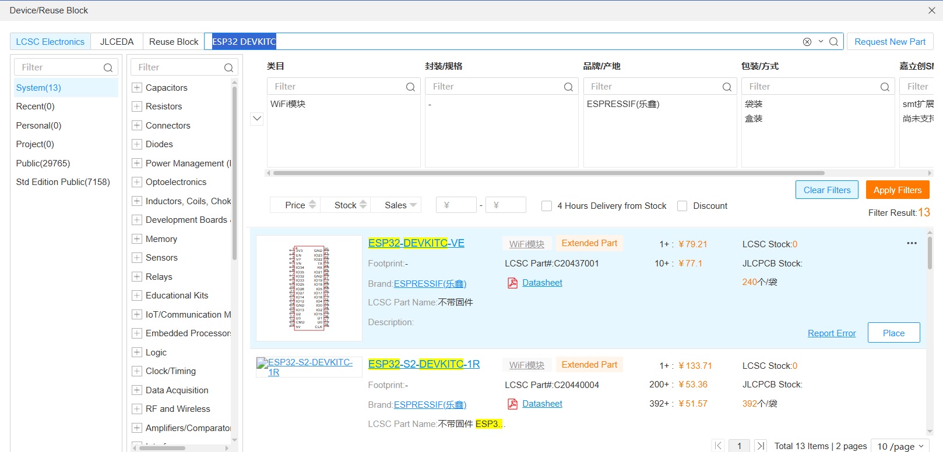Expand the Sensors category
The image size is (943, 452).
[x=137, y=258]
